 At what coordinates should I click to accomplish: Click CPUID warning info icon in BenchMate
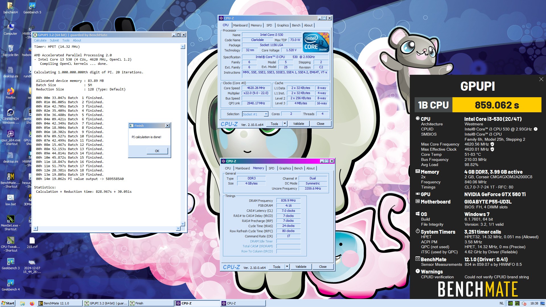coord(535,129)
